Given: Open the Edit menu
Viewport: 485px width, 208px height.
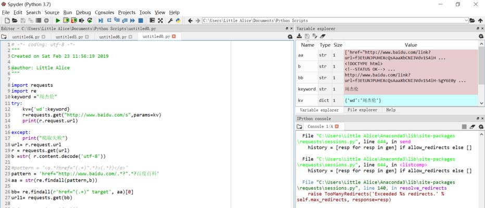Looking at the screenshot, I should click(x=18, y=12).
